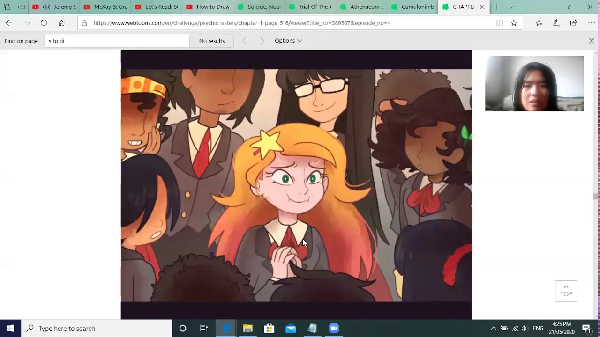600x337 pixels.
Task: Click the TOP button to jump up
Action: coord(566,291)
